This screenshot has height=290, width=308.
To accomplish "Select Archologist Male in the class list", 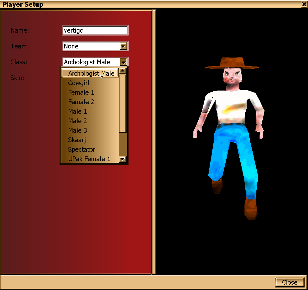I will [90, 73].
